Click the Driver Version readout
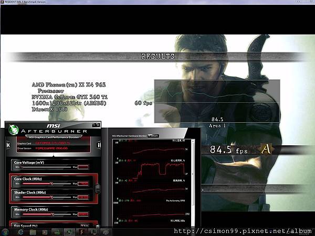 (x=51, y=148)
